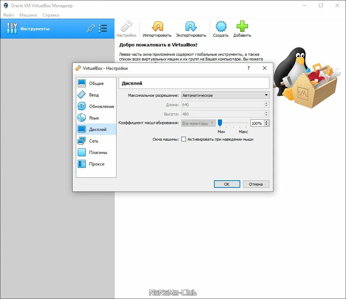346x299 pixels.
Task: Click the VirtualBox cube icon in title bar
Action: pos(6,5)
